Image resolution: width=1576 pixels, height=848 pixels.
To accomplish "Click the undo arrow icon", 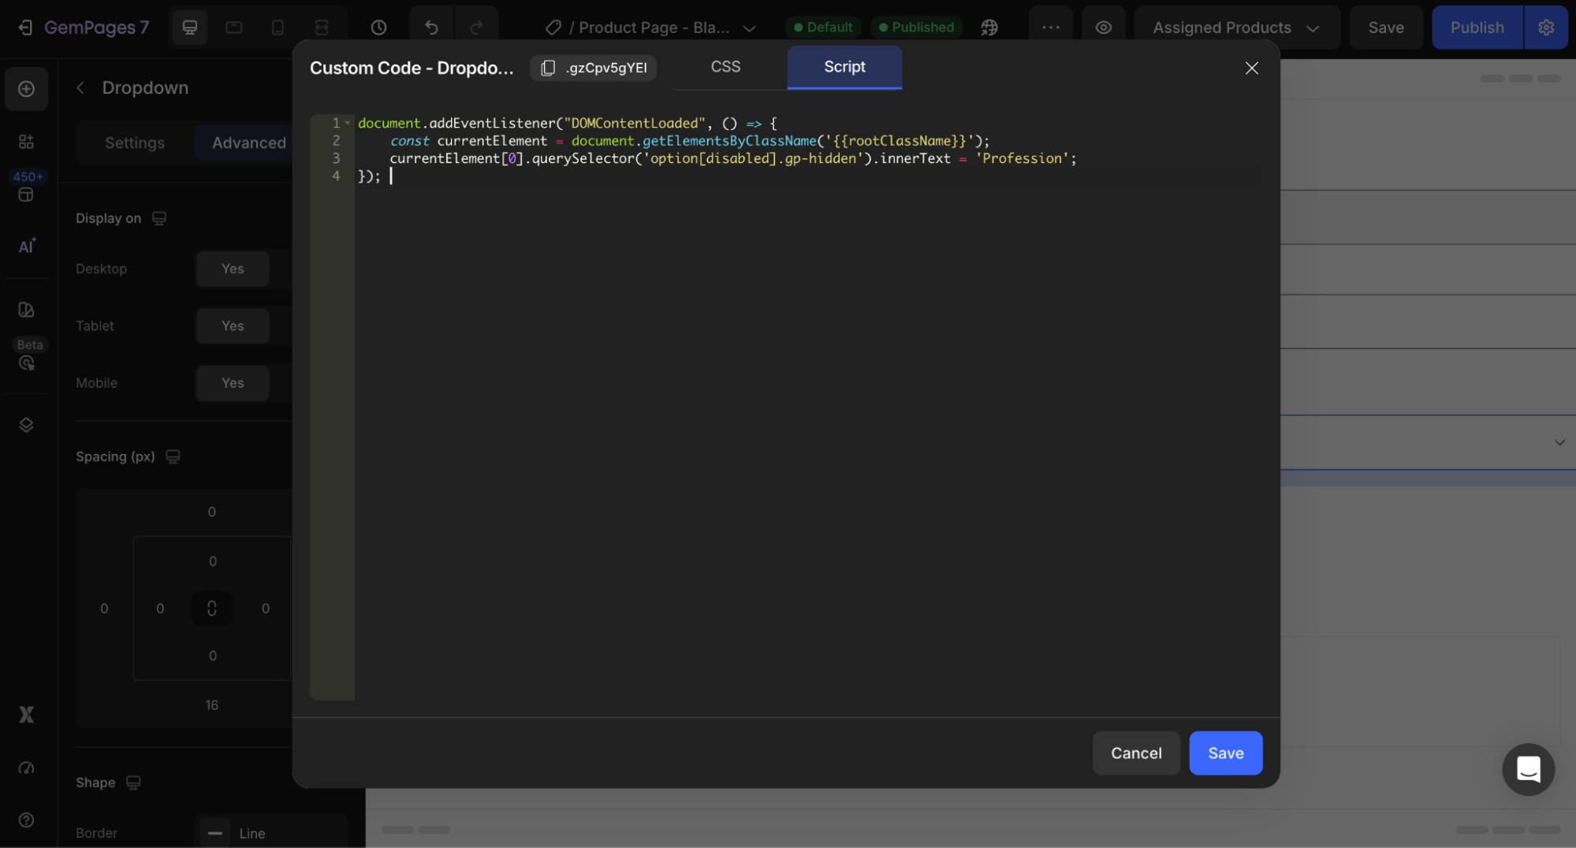I will click(431, 28).
